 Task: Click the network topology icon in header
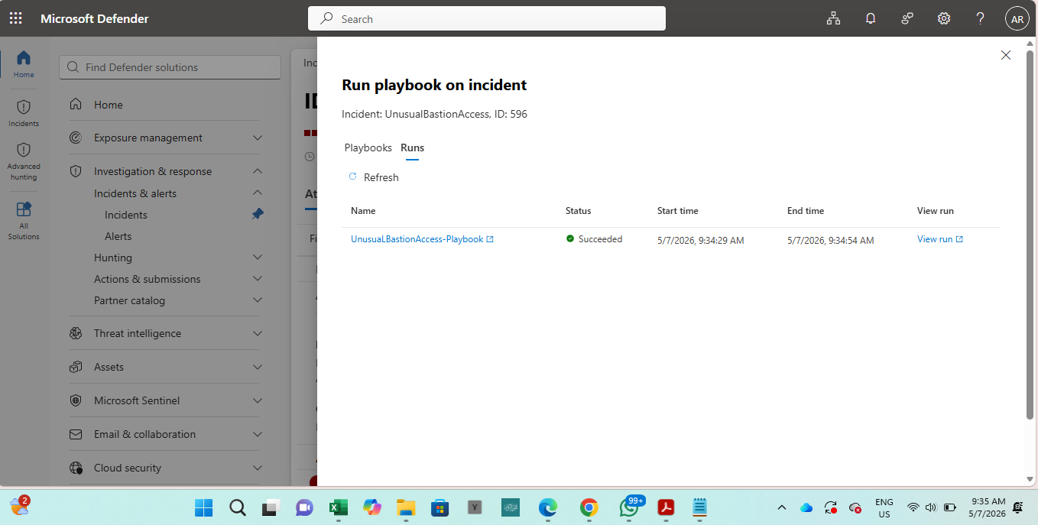tap(833, 18)
